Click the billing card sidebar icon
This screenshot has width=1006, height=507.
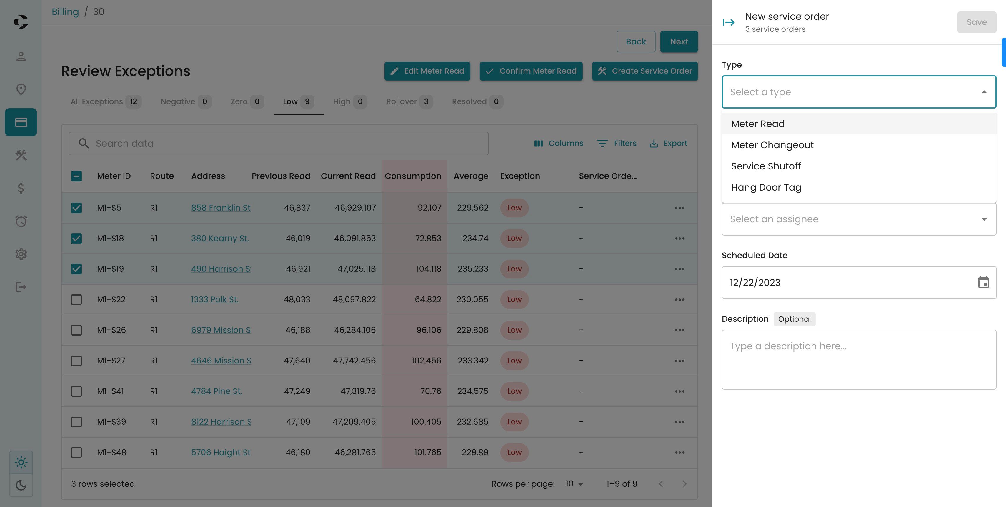[x=21, y=122]
